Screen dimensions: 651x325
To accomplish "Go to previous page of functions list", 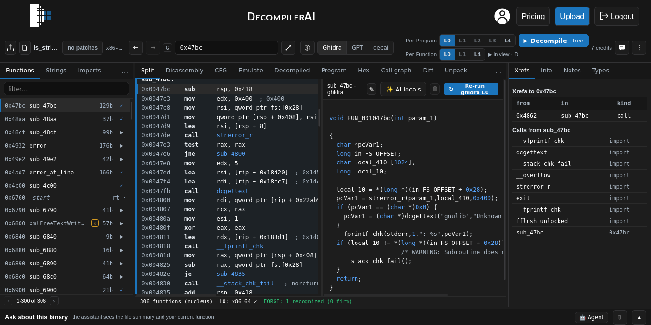I will 8,301.
